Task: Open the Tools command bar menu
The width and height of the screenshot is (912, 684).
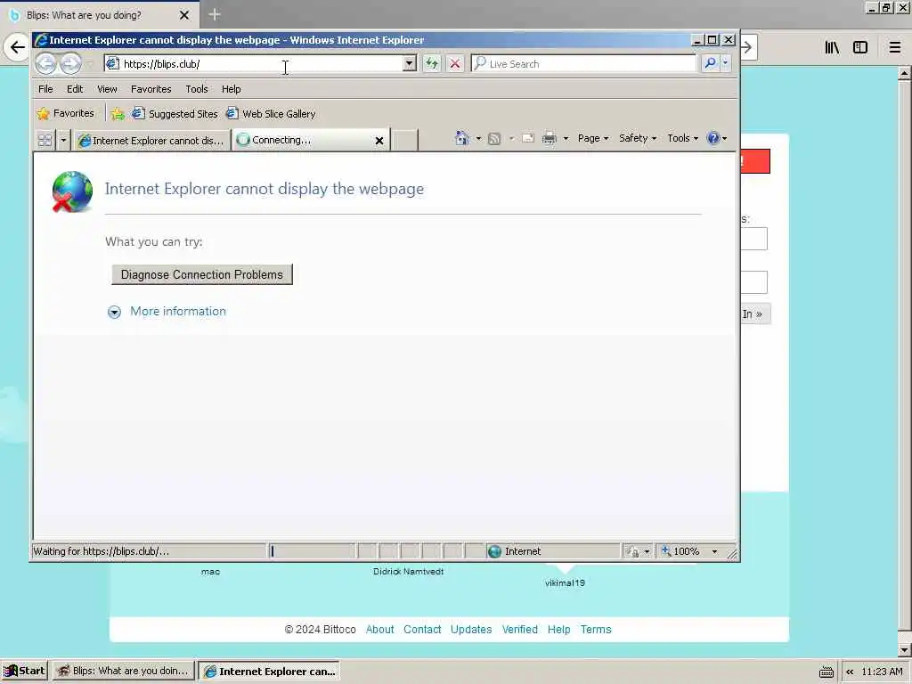Action: (682, 138)
